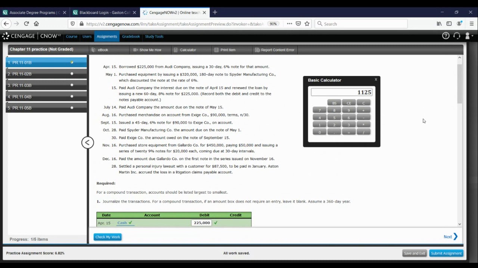
Task: Open the Course menu
Action: tap(72, 36)
